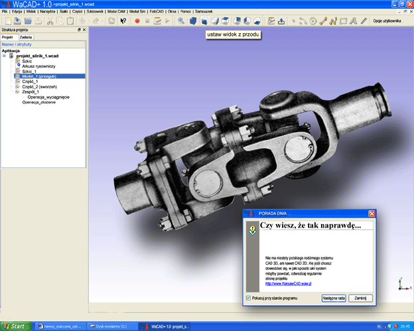Select the text annotation A tool
Image resolution: width=414 pixels, height=331 pixels.
click(x=353, y=21)
